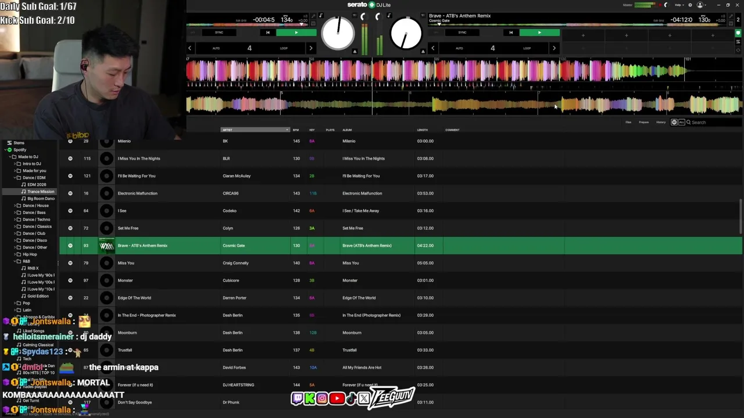Open Help menu in Serato title bar
744x418 pixels.
coord(678,5)
